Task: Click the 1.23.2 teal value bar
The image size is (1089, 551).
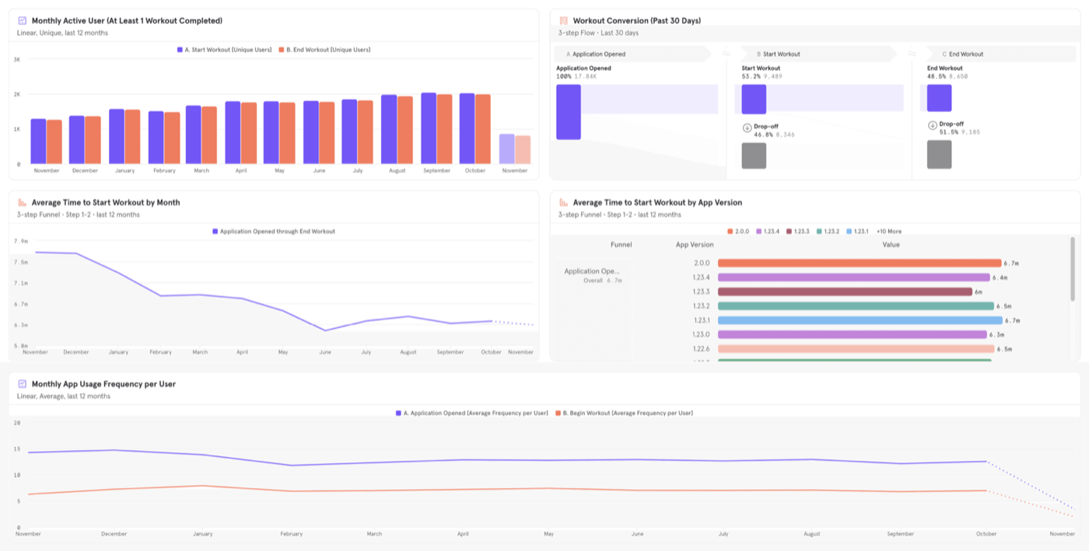Action: [856, 306]
